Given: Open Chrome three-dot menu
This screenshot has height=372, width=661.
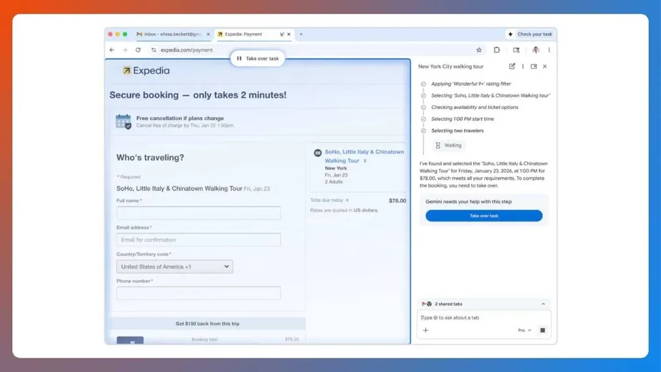Looking at the screenshot, I should (x=549, y=50).
